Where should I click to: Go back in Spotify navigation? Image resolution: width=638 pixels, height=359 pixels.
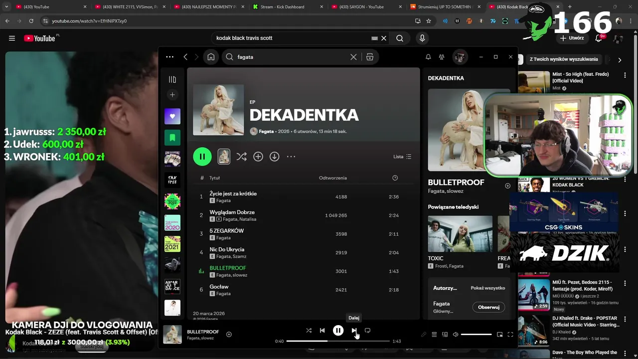(x=185, y=57)
